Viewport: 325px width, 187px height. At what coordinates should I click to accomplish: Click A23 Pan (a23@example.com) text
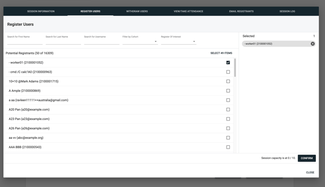click(x=29, y=119)
